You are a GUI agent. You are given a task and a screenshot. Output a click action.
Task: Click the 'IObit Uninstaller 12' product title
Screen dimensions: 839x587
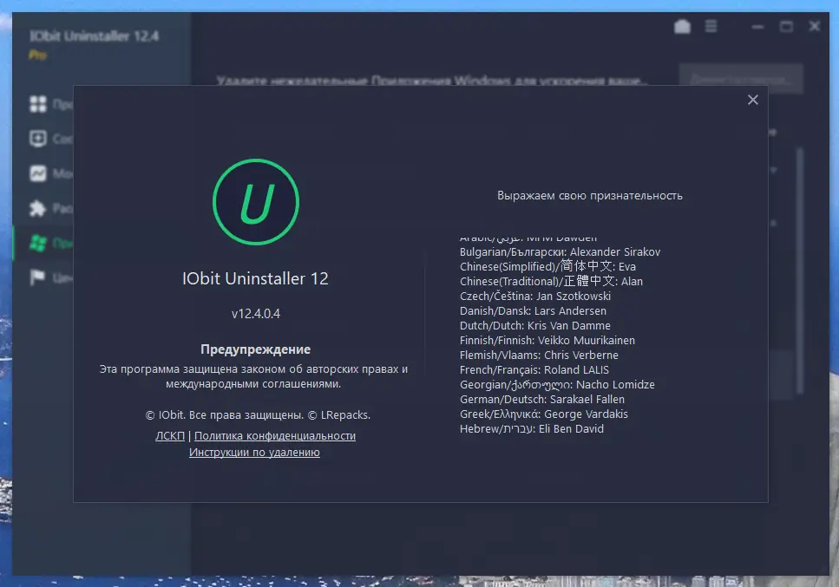255,278
